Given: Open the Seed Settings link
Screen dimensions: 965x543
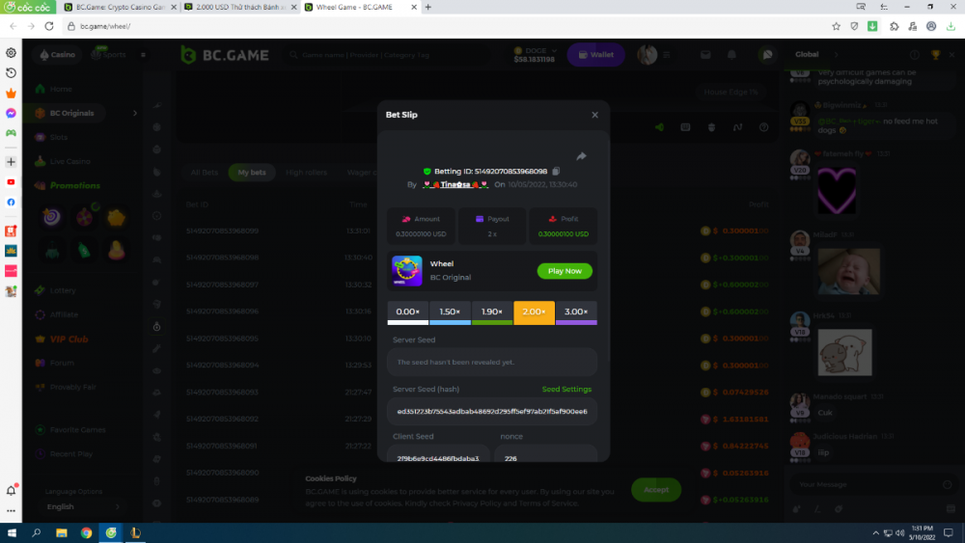Looking at the screenshot, I should click(566, 390).
